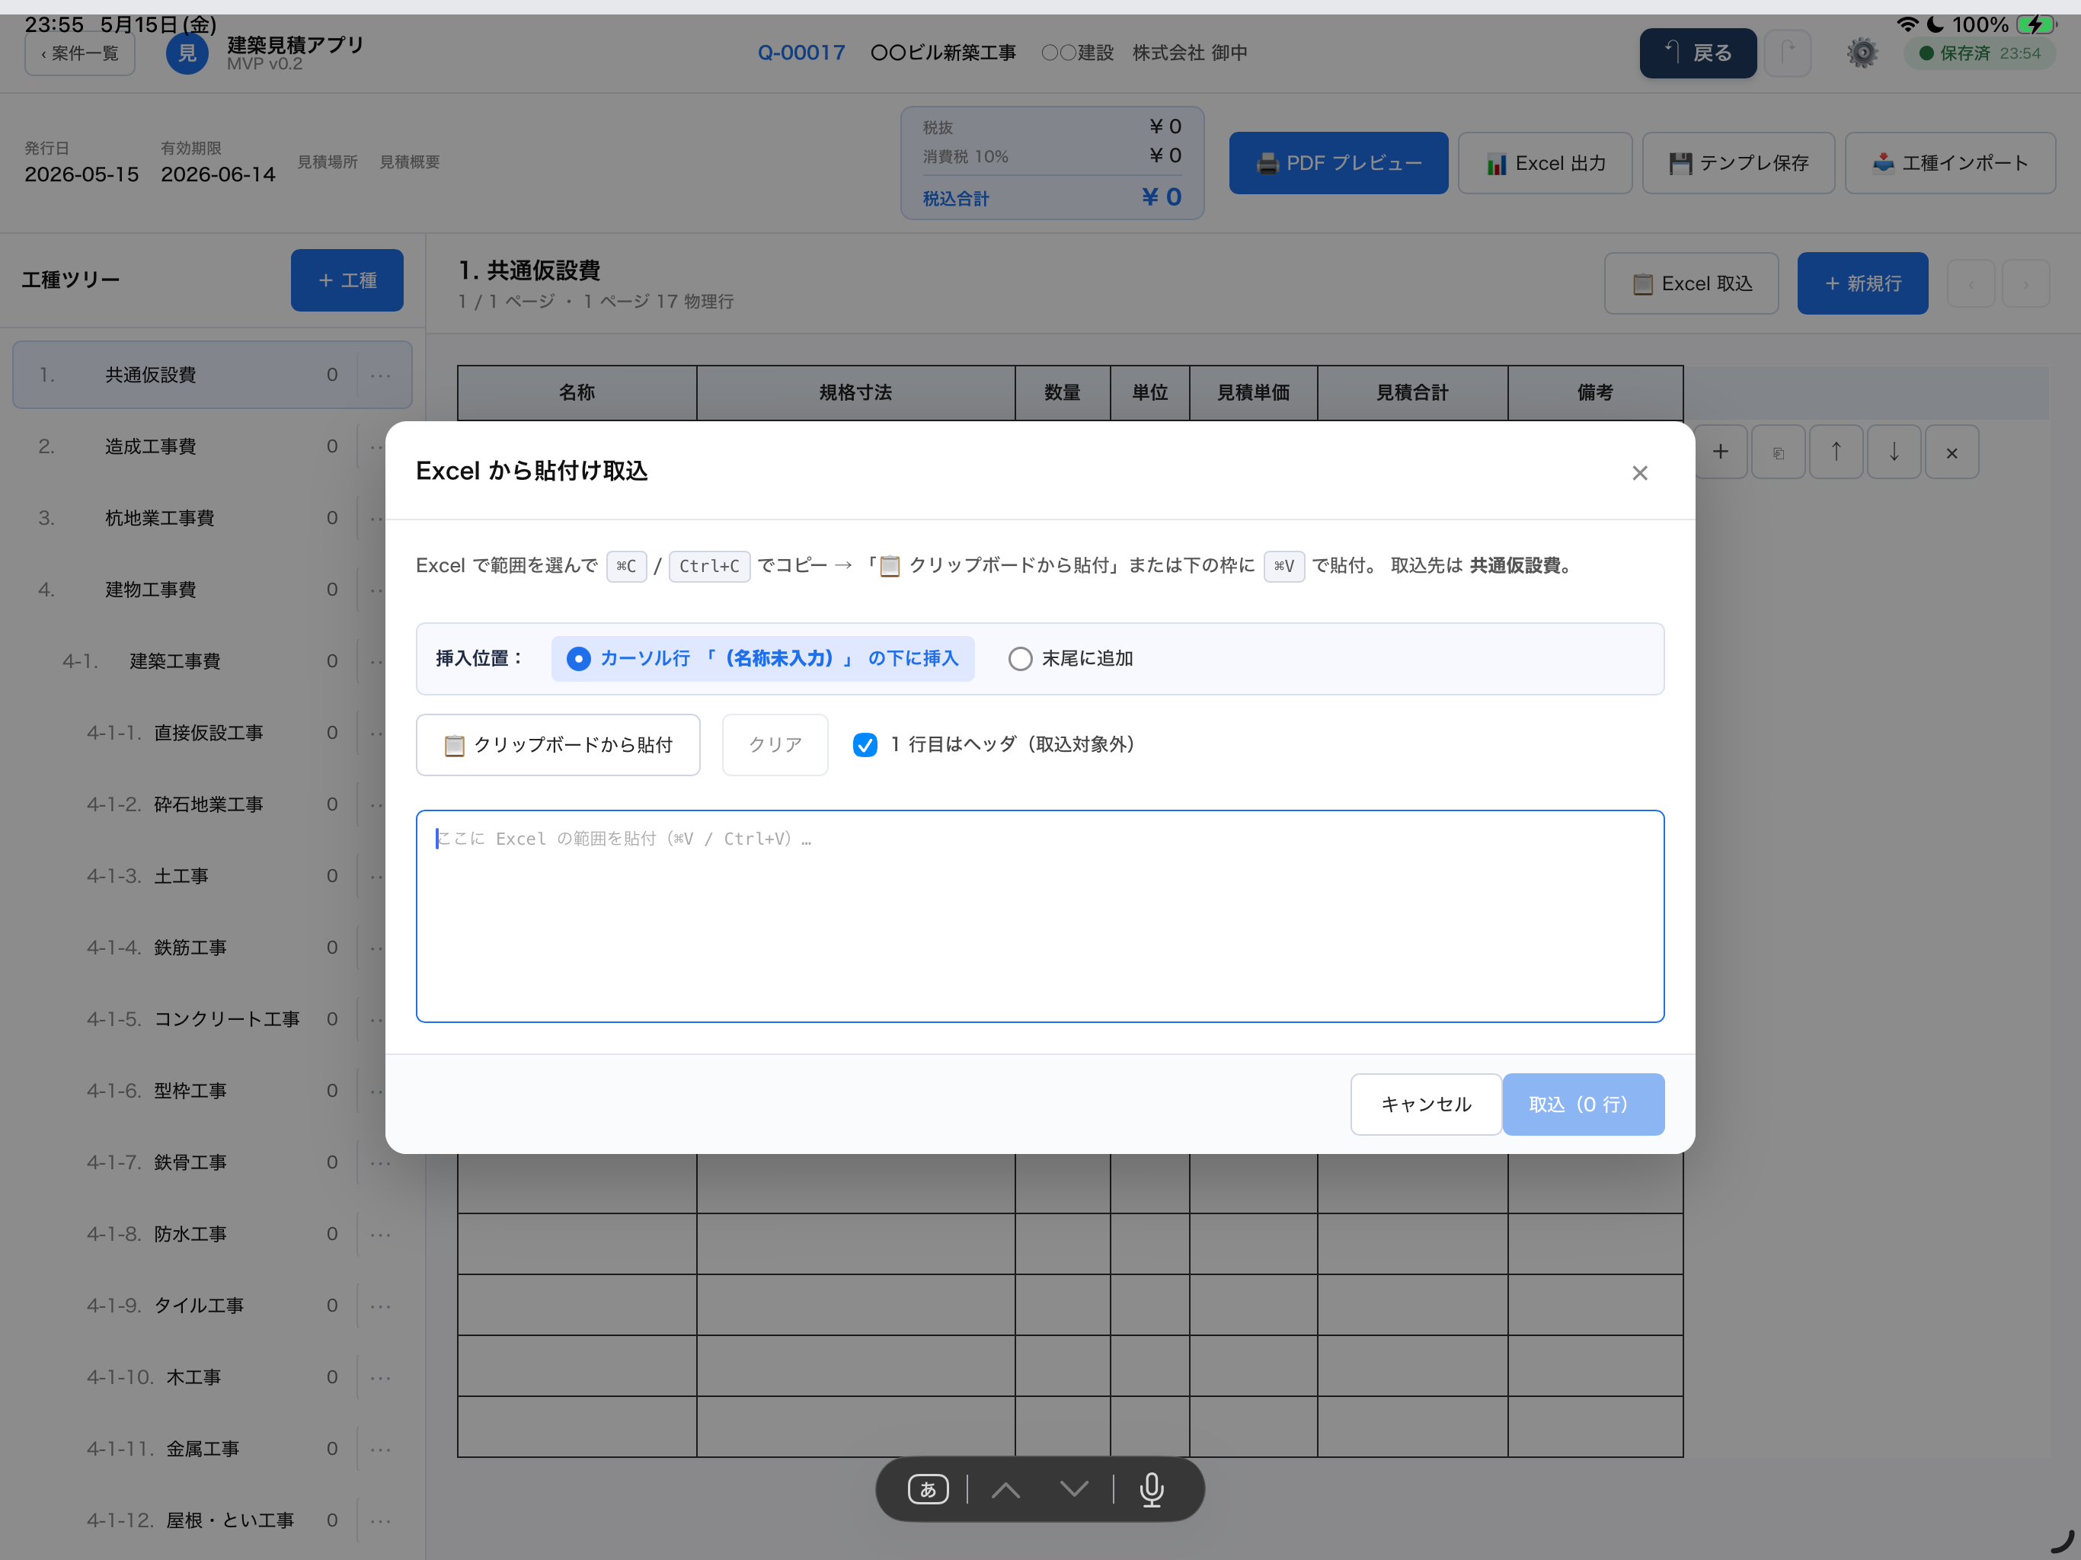This screenshot has width=2081, height=1560.
Task: Open more menu for 鉄骨工事
Action: 381,1162
